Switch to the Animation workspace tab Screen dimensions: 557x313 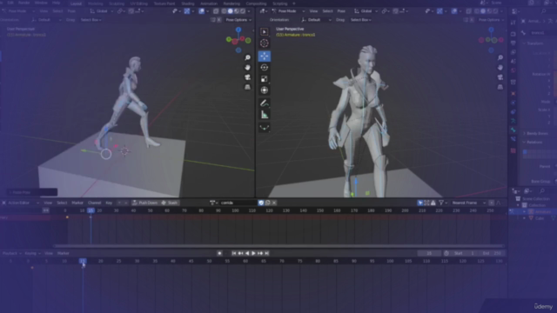coord(209,3)
